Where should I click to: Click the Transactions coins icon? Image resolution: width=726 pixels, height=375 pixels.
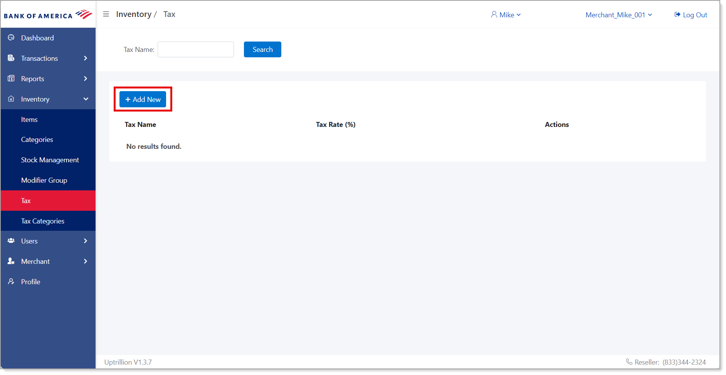point(11,58)
